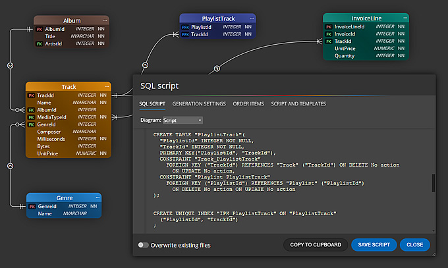
Task: Click the FK icon beside InvoiceId
Action: click(x=329, y=34)
